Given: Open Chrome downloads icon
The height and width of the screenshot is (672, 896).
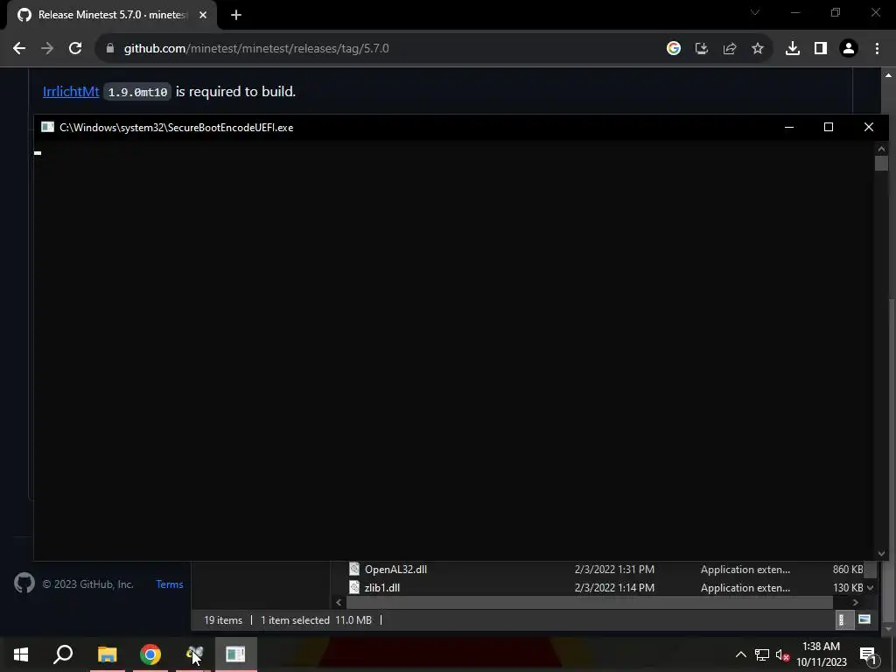Looking at the screenshot, I should tap(793, 49).
